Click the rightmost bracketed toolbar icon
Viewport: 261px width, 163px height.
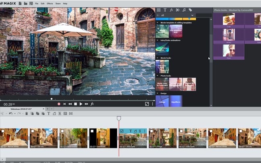point(71,114)
